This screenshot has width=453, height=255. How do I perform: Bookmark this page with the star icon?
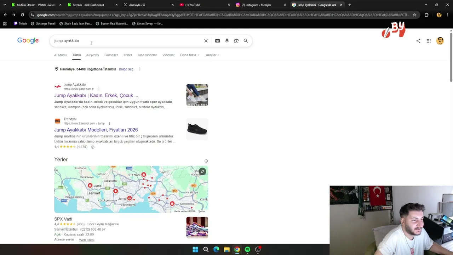tap(414, 15)
